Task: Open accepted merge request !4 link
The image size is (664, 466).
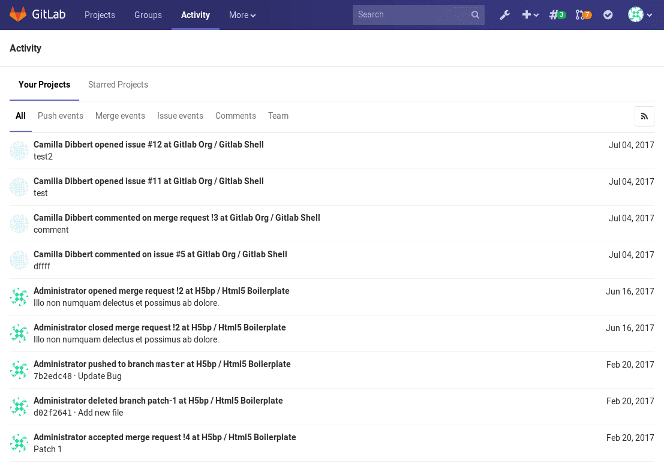Action: [165, 437]
